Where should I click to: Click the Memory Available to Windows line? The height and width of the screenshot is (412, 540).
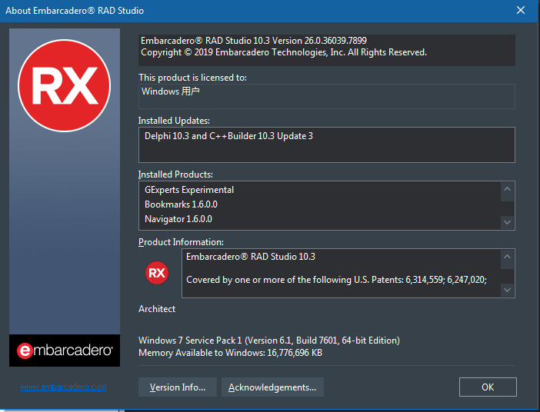(231, 353)
